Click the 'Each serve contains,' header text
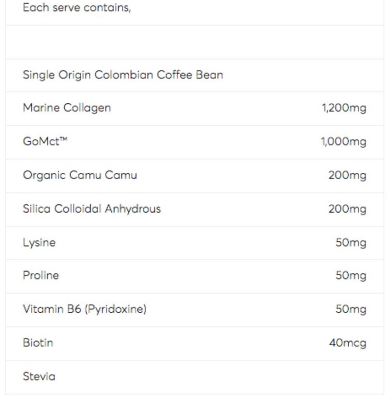Viewport: 392px width, 397px height. [76, 8]
